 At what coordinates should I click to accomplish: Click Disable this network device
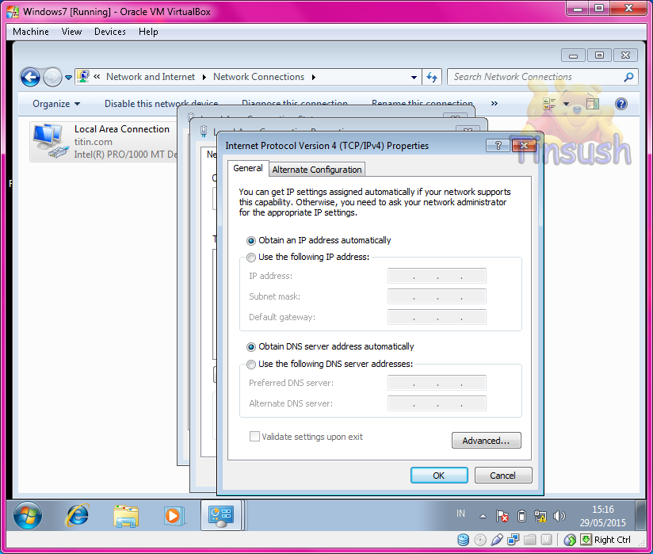(x=161, y=104)
